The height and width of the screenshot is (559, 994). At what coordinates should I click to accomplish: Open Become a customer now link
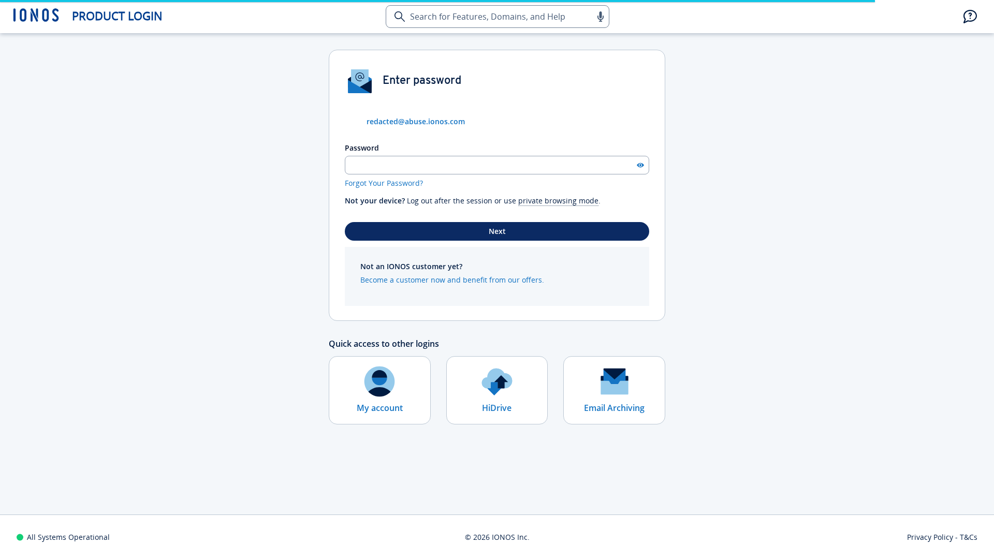click(452, 280)
